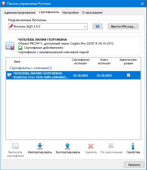Open the О программе tab
This screenshot has width=147, height=170.
[x=92, y=13]
